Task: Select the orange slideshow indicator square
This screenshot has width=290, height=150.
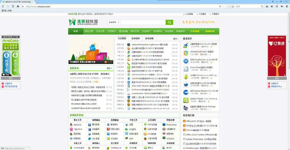Action: pyautogui.click(x=106, y=62)
